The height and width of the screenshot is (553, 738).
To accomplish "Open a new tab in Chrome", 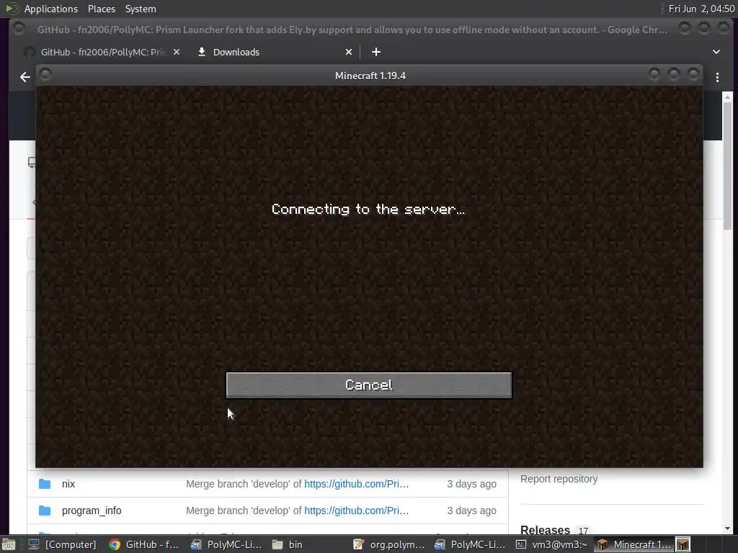I will pyautogui.click(x=376, y=52).
